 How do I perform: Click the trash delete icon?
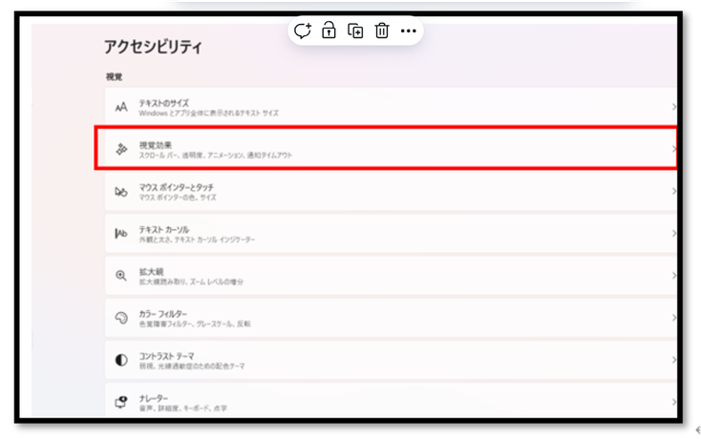(382, 31)
